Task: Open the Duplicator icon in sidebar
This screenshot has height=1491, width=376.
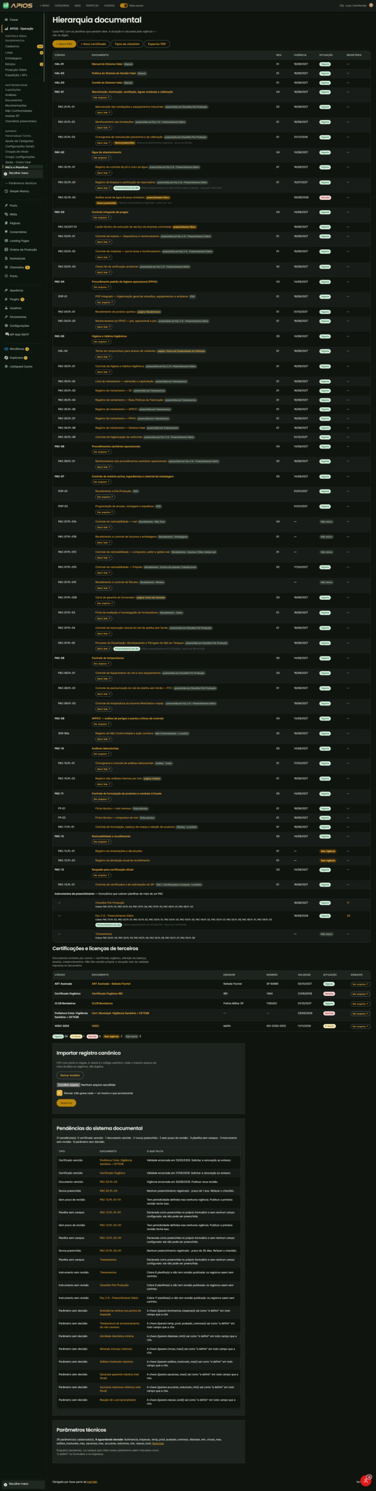Action: pos(6,358)
